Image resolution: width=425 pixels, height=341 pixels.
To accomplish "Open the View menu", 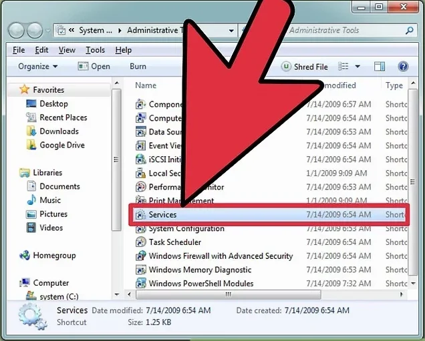I will pos(67,50).
